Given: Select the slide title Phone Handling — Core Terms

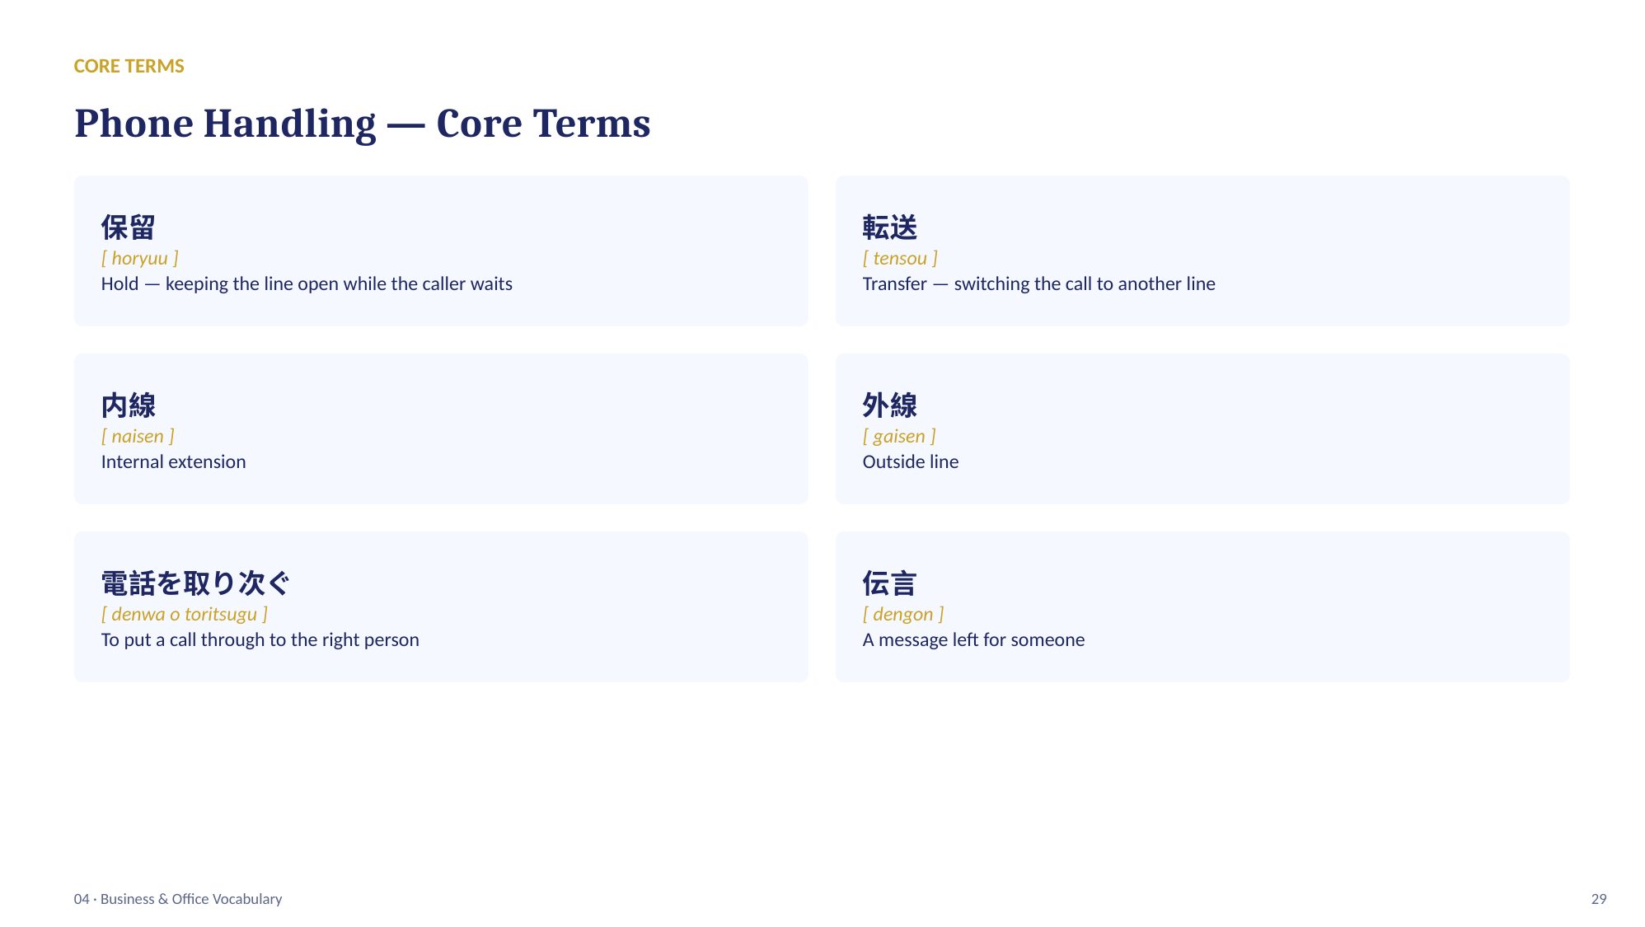Looking at the screenshot, I should coord(363,124).
